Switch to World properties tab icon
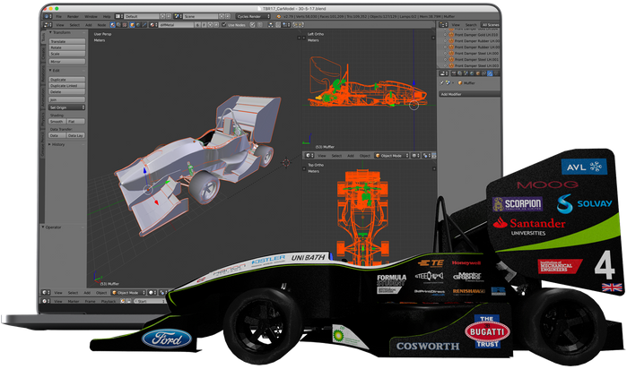 point(472,73)
